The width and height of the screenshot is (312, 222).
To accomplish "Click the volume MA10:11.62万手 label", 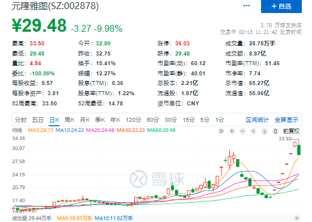I will [x=113, y=218].
